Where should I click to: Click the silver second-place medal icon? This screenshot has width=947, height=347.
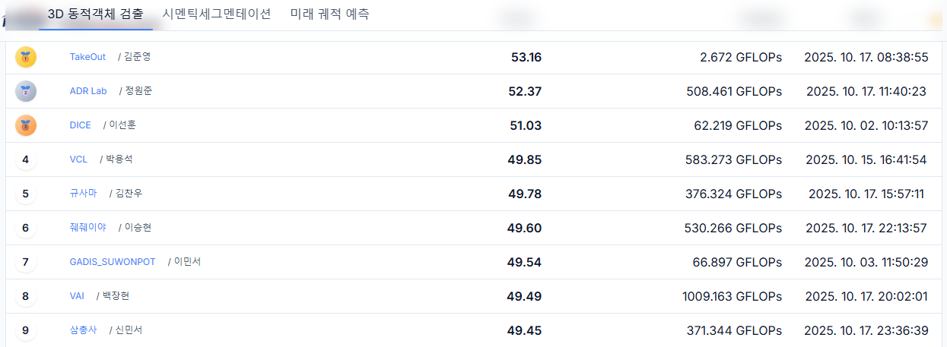point(26,91)
